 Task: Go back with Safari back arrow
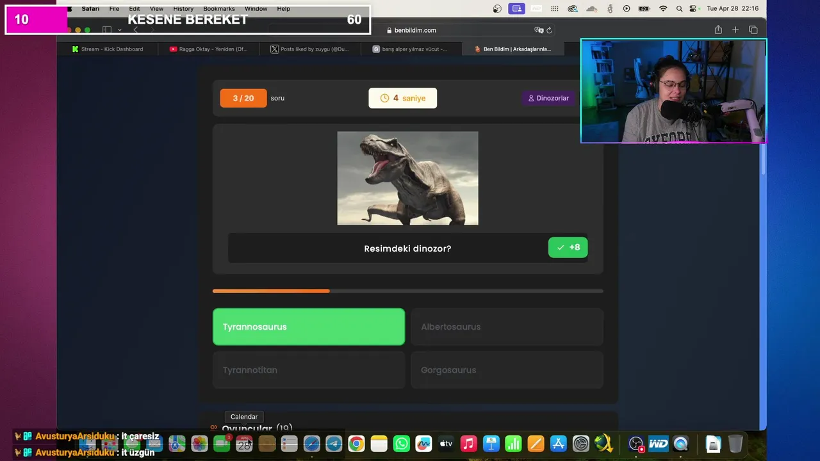coord(135,30)
